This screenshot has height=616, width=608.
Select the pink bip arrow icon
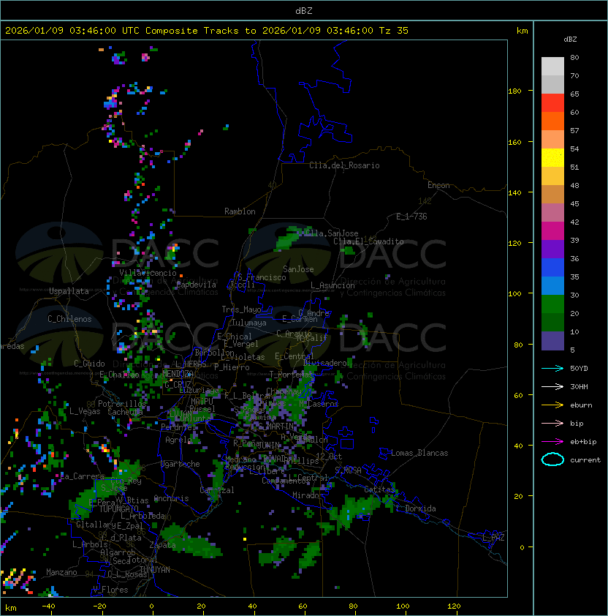[552, 423]
